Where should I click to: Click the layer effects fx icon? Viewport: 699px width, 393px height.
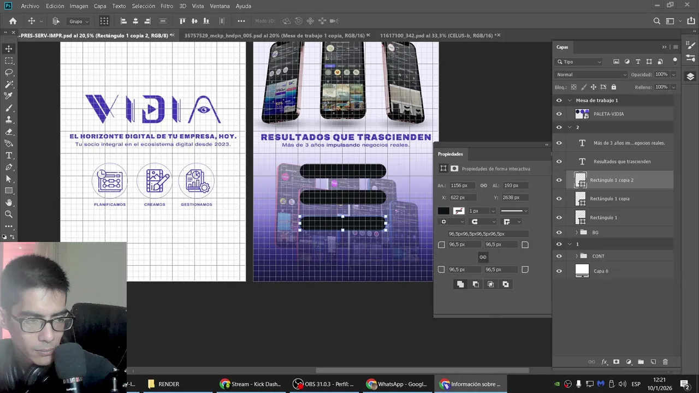point(604,362)
